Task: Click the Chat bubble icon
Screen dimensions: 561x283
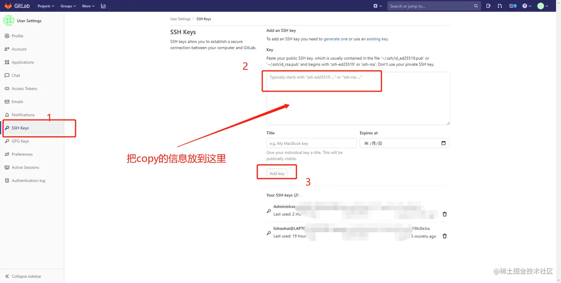Action: point(7,75)
